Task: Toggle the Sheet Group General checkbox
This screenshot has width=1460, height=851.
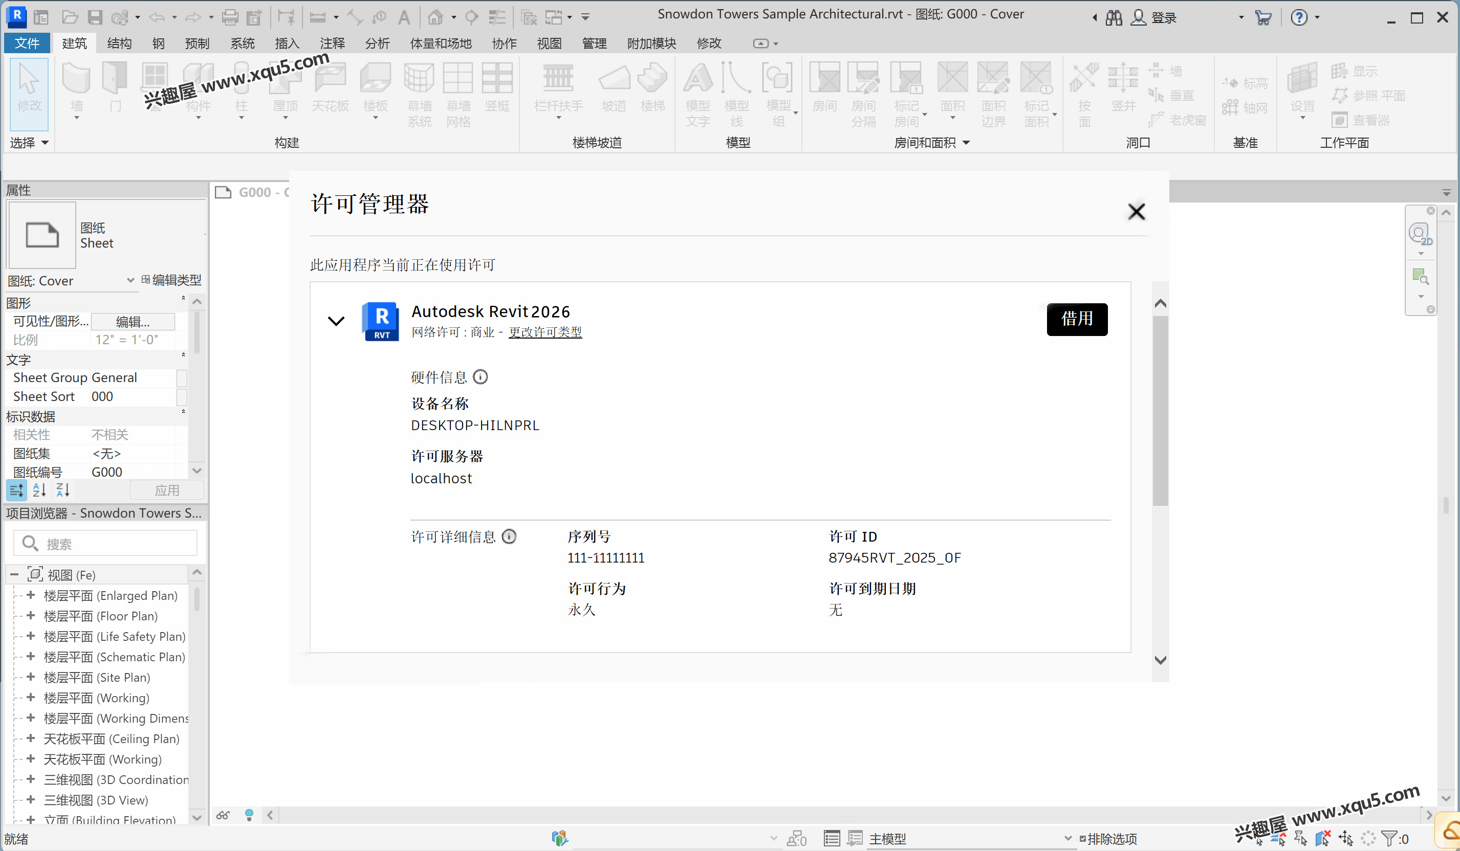Action: pyautogui.click(x=181, y=378)
